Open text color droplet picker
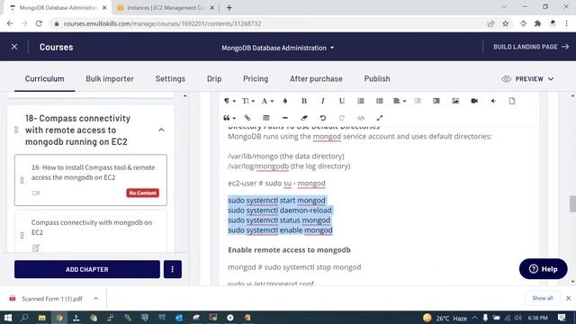The width and height of the screenshot is (576, 324). pyautogui.click(x=285, y=101)
